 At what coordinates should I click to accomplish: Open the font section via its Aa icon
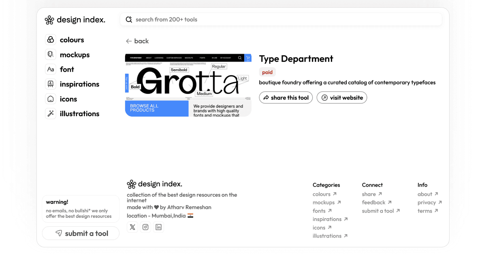tap(51, 69)
